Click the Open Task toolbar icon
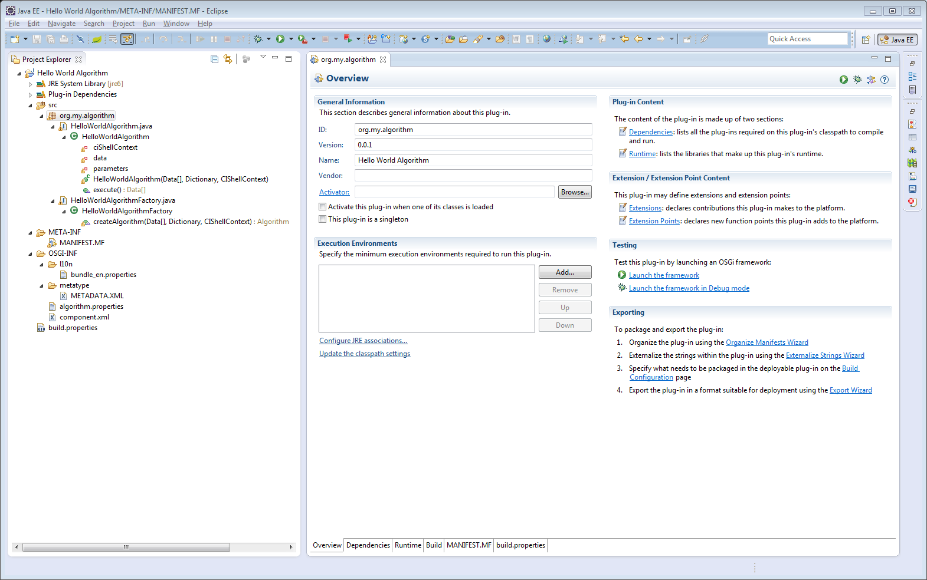Image resolution: width=927 pixels, height=580 pixels. 463,39
